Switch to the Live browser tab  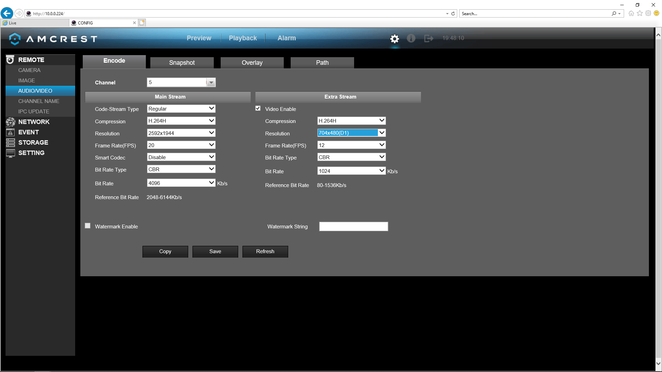[34, 23]
